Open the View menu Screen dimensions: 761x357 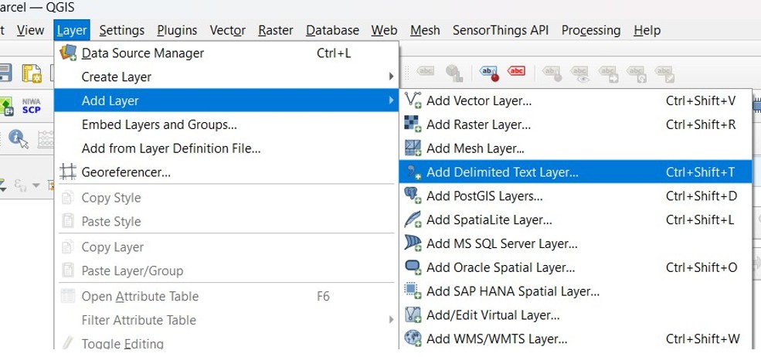(30, 30)
